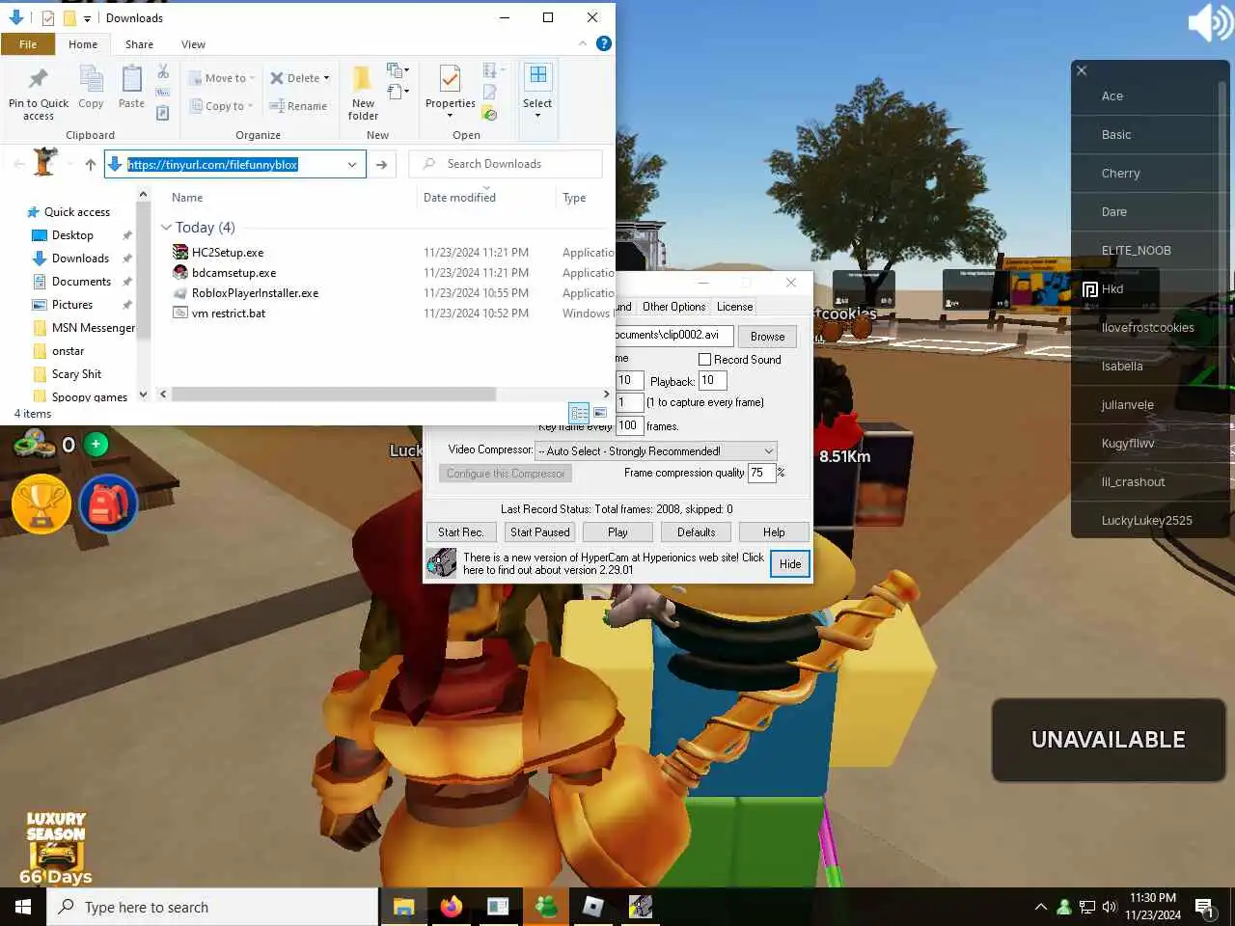The image size is (1235, 926).
Task: Open the Video Compressor dropdown
Action: [x=768, y=450]
